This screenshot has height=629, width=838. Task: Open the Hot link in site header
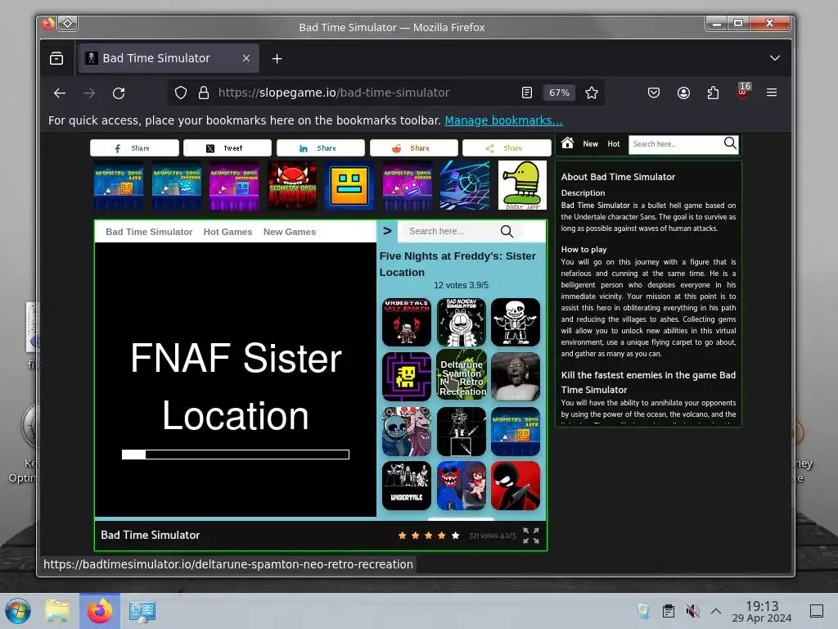tap(614, 144)
